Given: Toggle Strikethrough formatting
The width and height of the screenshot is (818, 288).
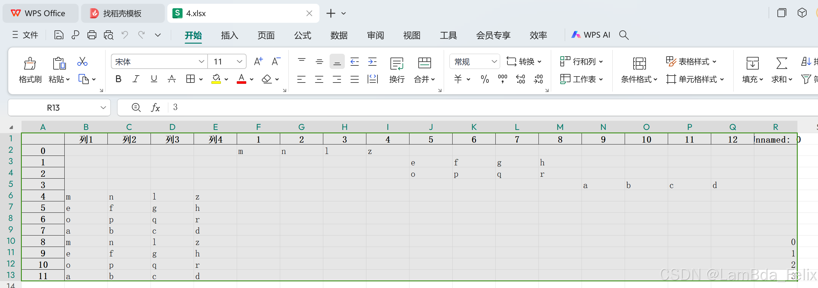Looking at the screenshot, I should point(172,79).
